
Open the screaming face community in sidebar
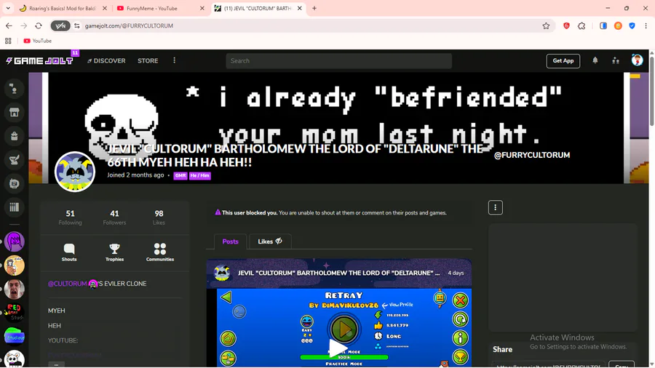click(x=15, y=289)
